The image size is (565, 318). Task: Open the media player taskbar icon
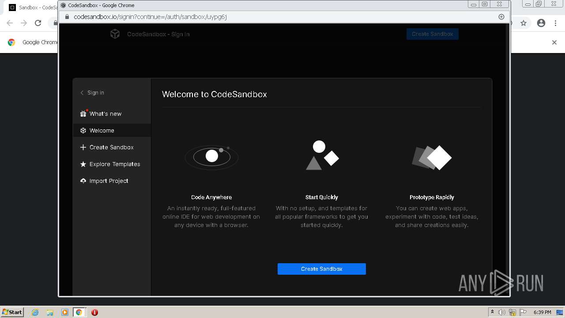64,312
